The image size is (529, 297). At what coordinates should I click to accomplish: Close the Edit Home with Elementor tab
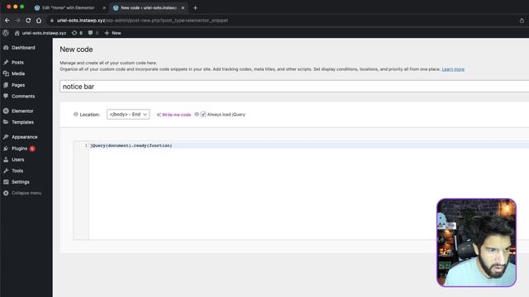(x=104, y=7)
